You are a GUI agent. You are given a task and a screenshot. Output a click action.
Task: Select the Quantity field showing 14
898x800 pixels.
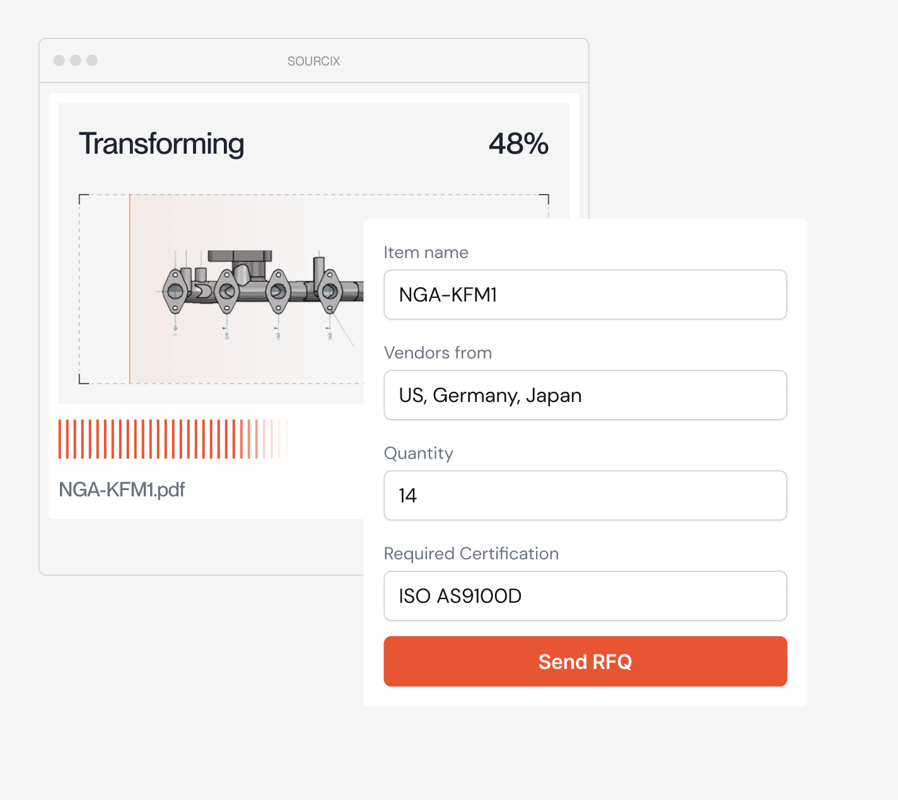pyautogui.click(x=585, y=496)
